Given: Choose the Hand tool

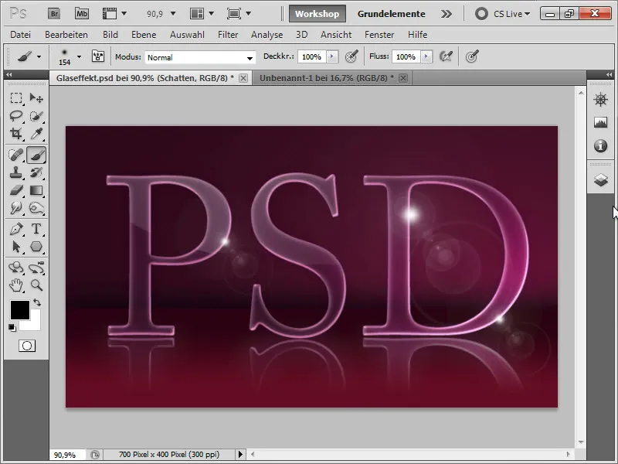Looking at the screenshot, I should [16, 285].
